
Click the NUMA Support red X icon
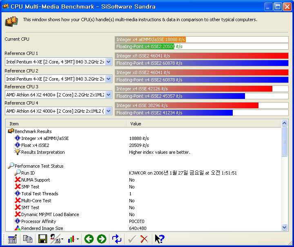pos(18,179)
